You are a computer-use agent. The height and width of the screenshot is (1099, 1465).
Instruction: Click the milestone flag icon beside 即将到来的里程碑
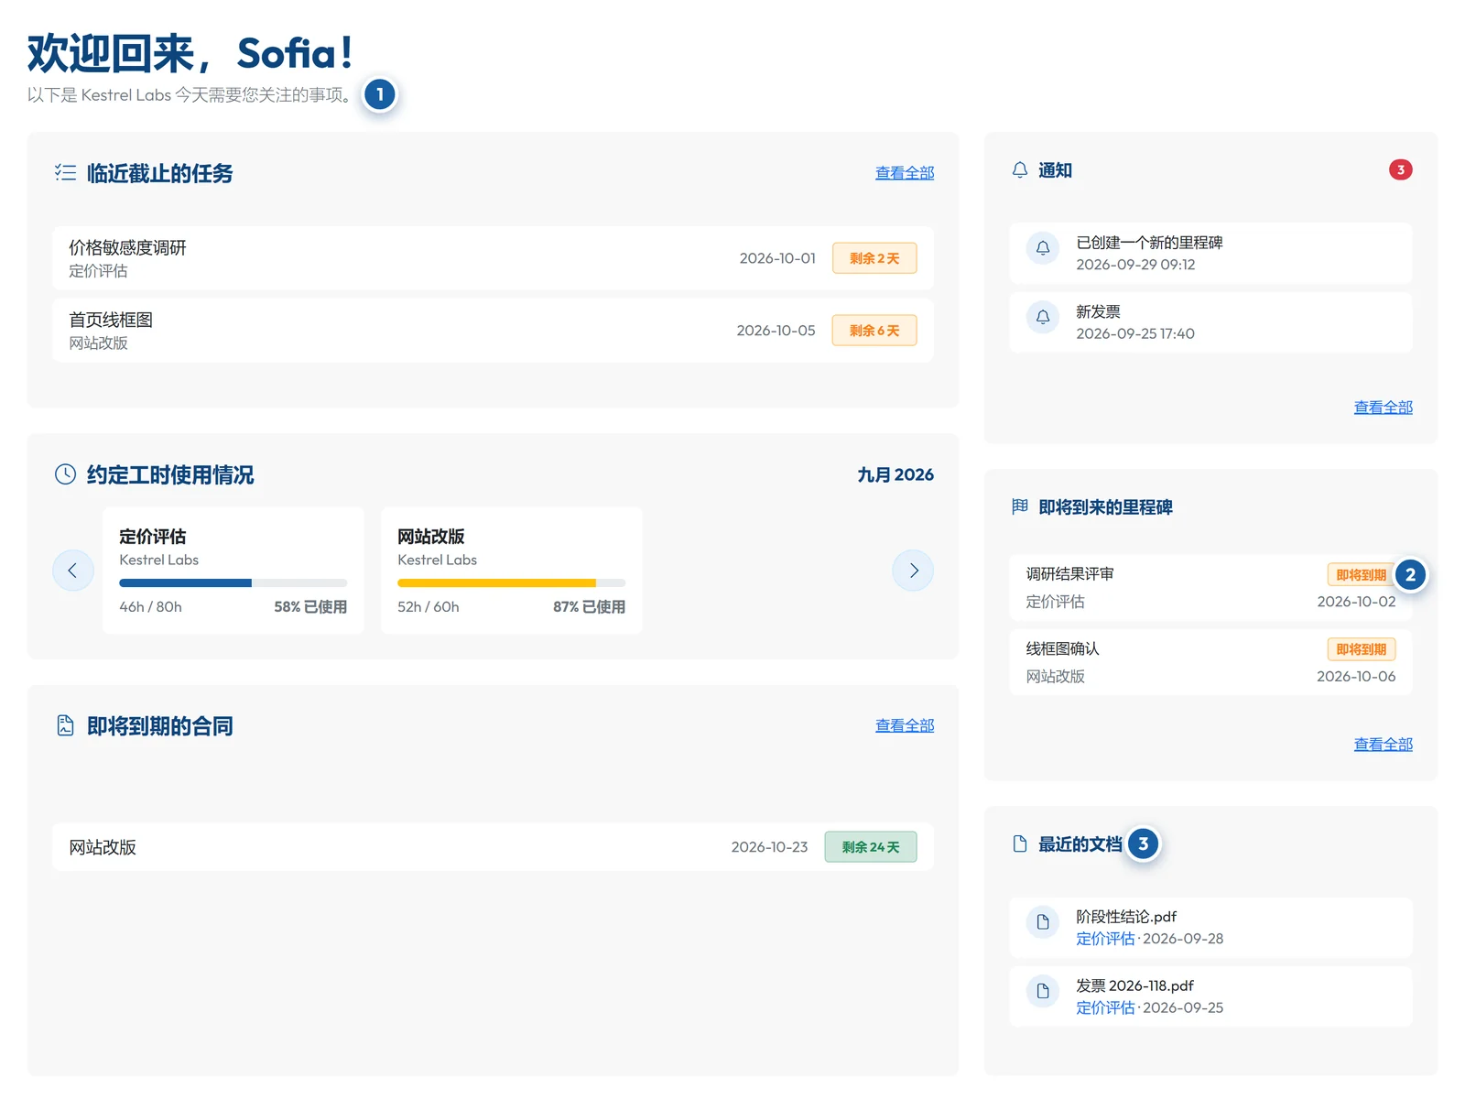(1020, 506)
